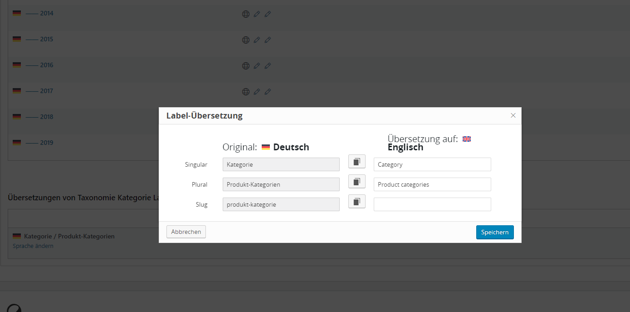Image resolution: width=630 pixels, height=312 pixels.
Task: Click the pencil icon beside the globe in 2016 row
Action: coord(257,66)
